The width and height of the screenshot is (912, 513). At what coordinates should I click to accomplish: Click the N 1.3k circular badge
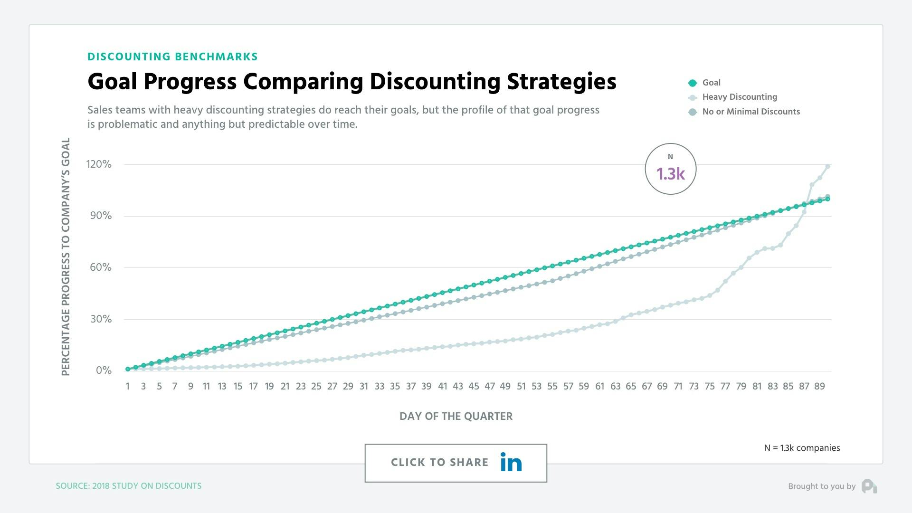click(x=670, y=169)
